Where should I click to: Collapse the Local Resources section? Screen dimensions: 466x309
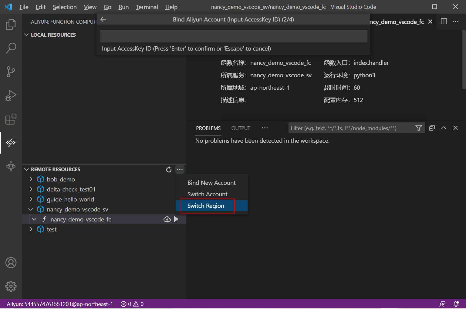[26, 35]
